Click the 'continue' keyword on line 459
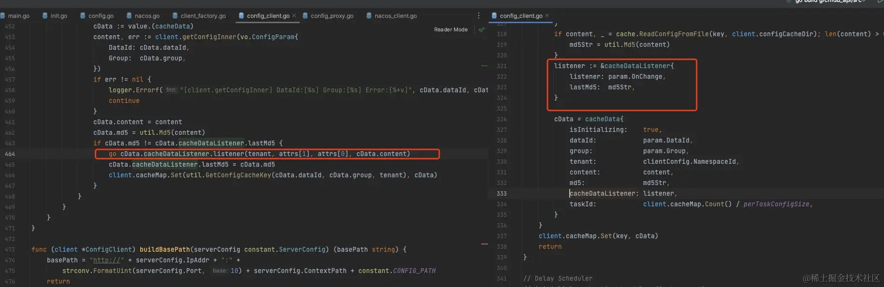The height and width of the screenshot is (287, 884). tap(124, 100)
